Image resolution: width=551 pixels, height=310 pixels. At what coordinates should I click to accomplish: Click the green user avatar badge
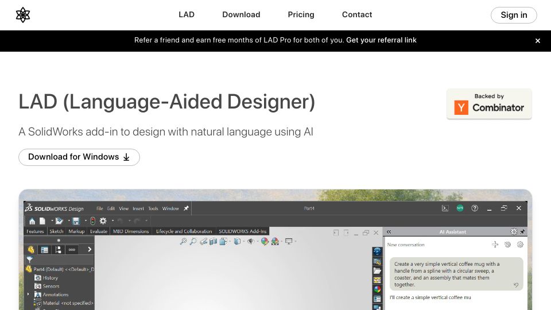click(460, 208)
